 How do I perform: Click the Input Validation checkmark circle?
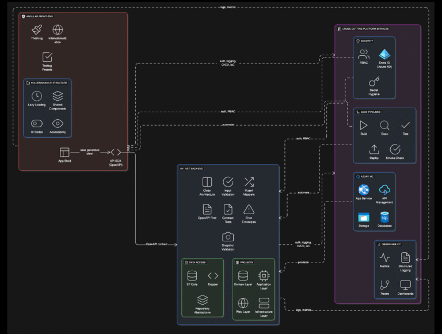(228, 183)
